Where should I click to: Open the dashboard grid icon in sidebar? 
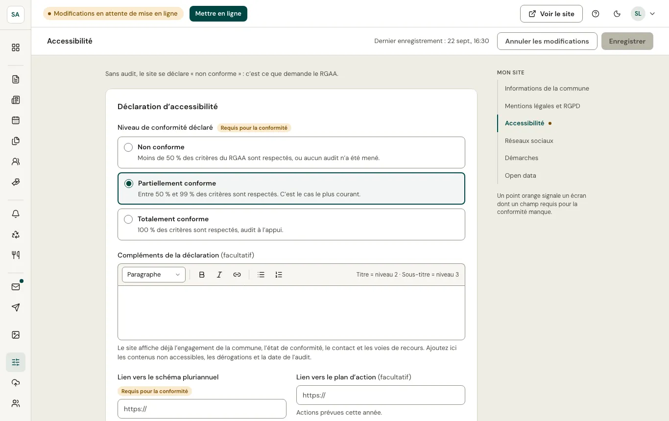click(16, 47)
